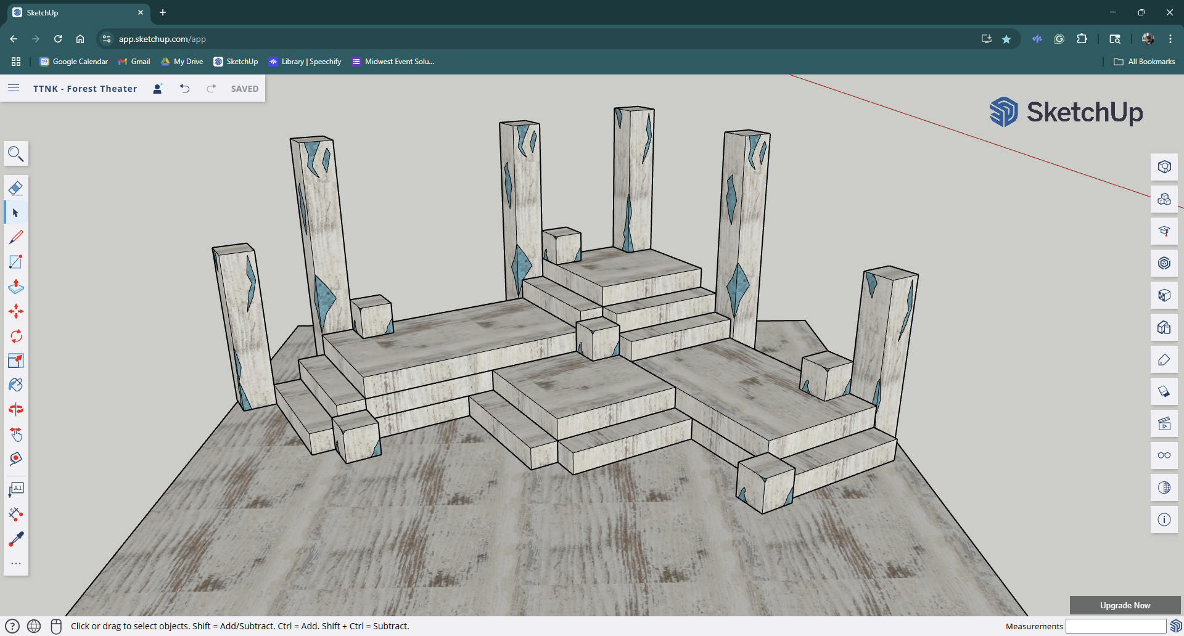
Task: Open the hamburger main menu
Action: [x=14, y=88]
